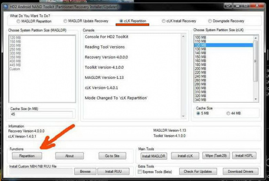This screenshot has width=269, height=181.
Task: Select highlighted 120 MB cLK partition size
Action: click(223, 45)
